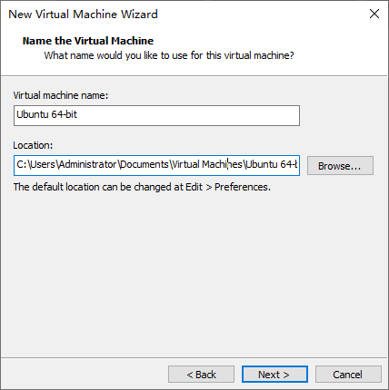Focus the Virtual machine name field
The image size is (389, 390).
click(x=156, y=115)
